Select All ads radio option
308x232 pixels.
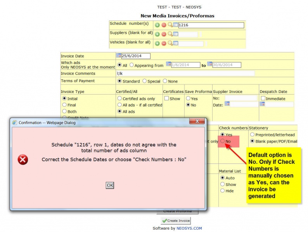pos(119,111)
